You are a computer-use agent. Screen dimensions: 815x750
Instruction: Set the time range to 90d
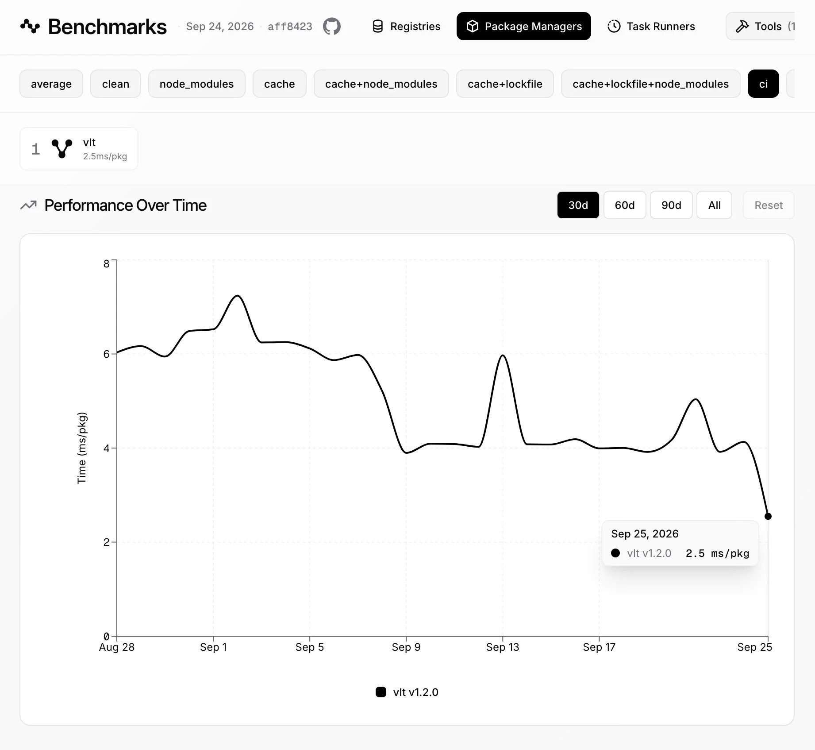672,205
